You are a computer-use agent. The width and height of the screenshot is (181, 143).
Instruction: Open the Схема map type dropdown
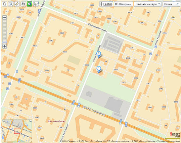(171, 4)
